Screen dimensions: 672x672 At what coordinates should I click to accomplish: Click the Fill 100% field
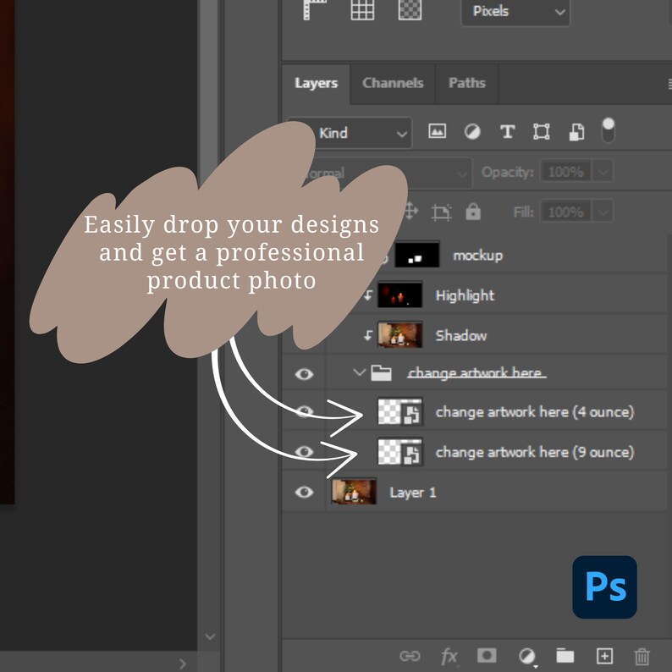pos(565,212)
